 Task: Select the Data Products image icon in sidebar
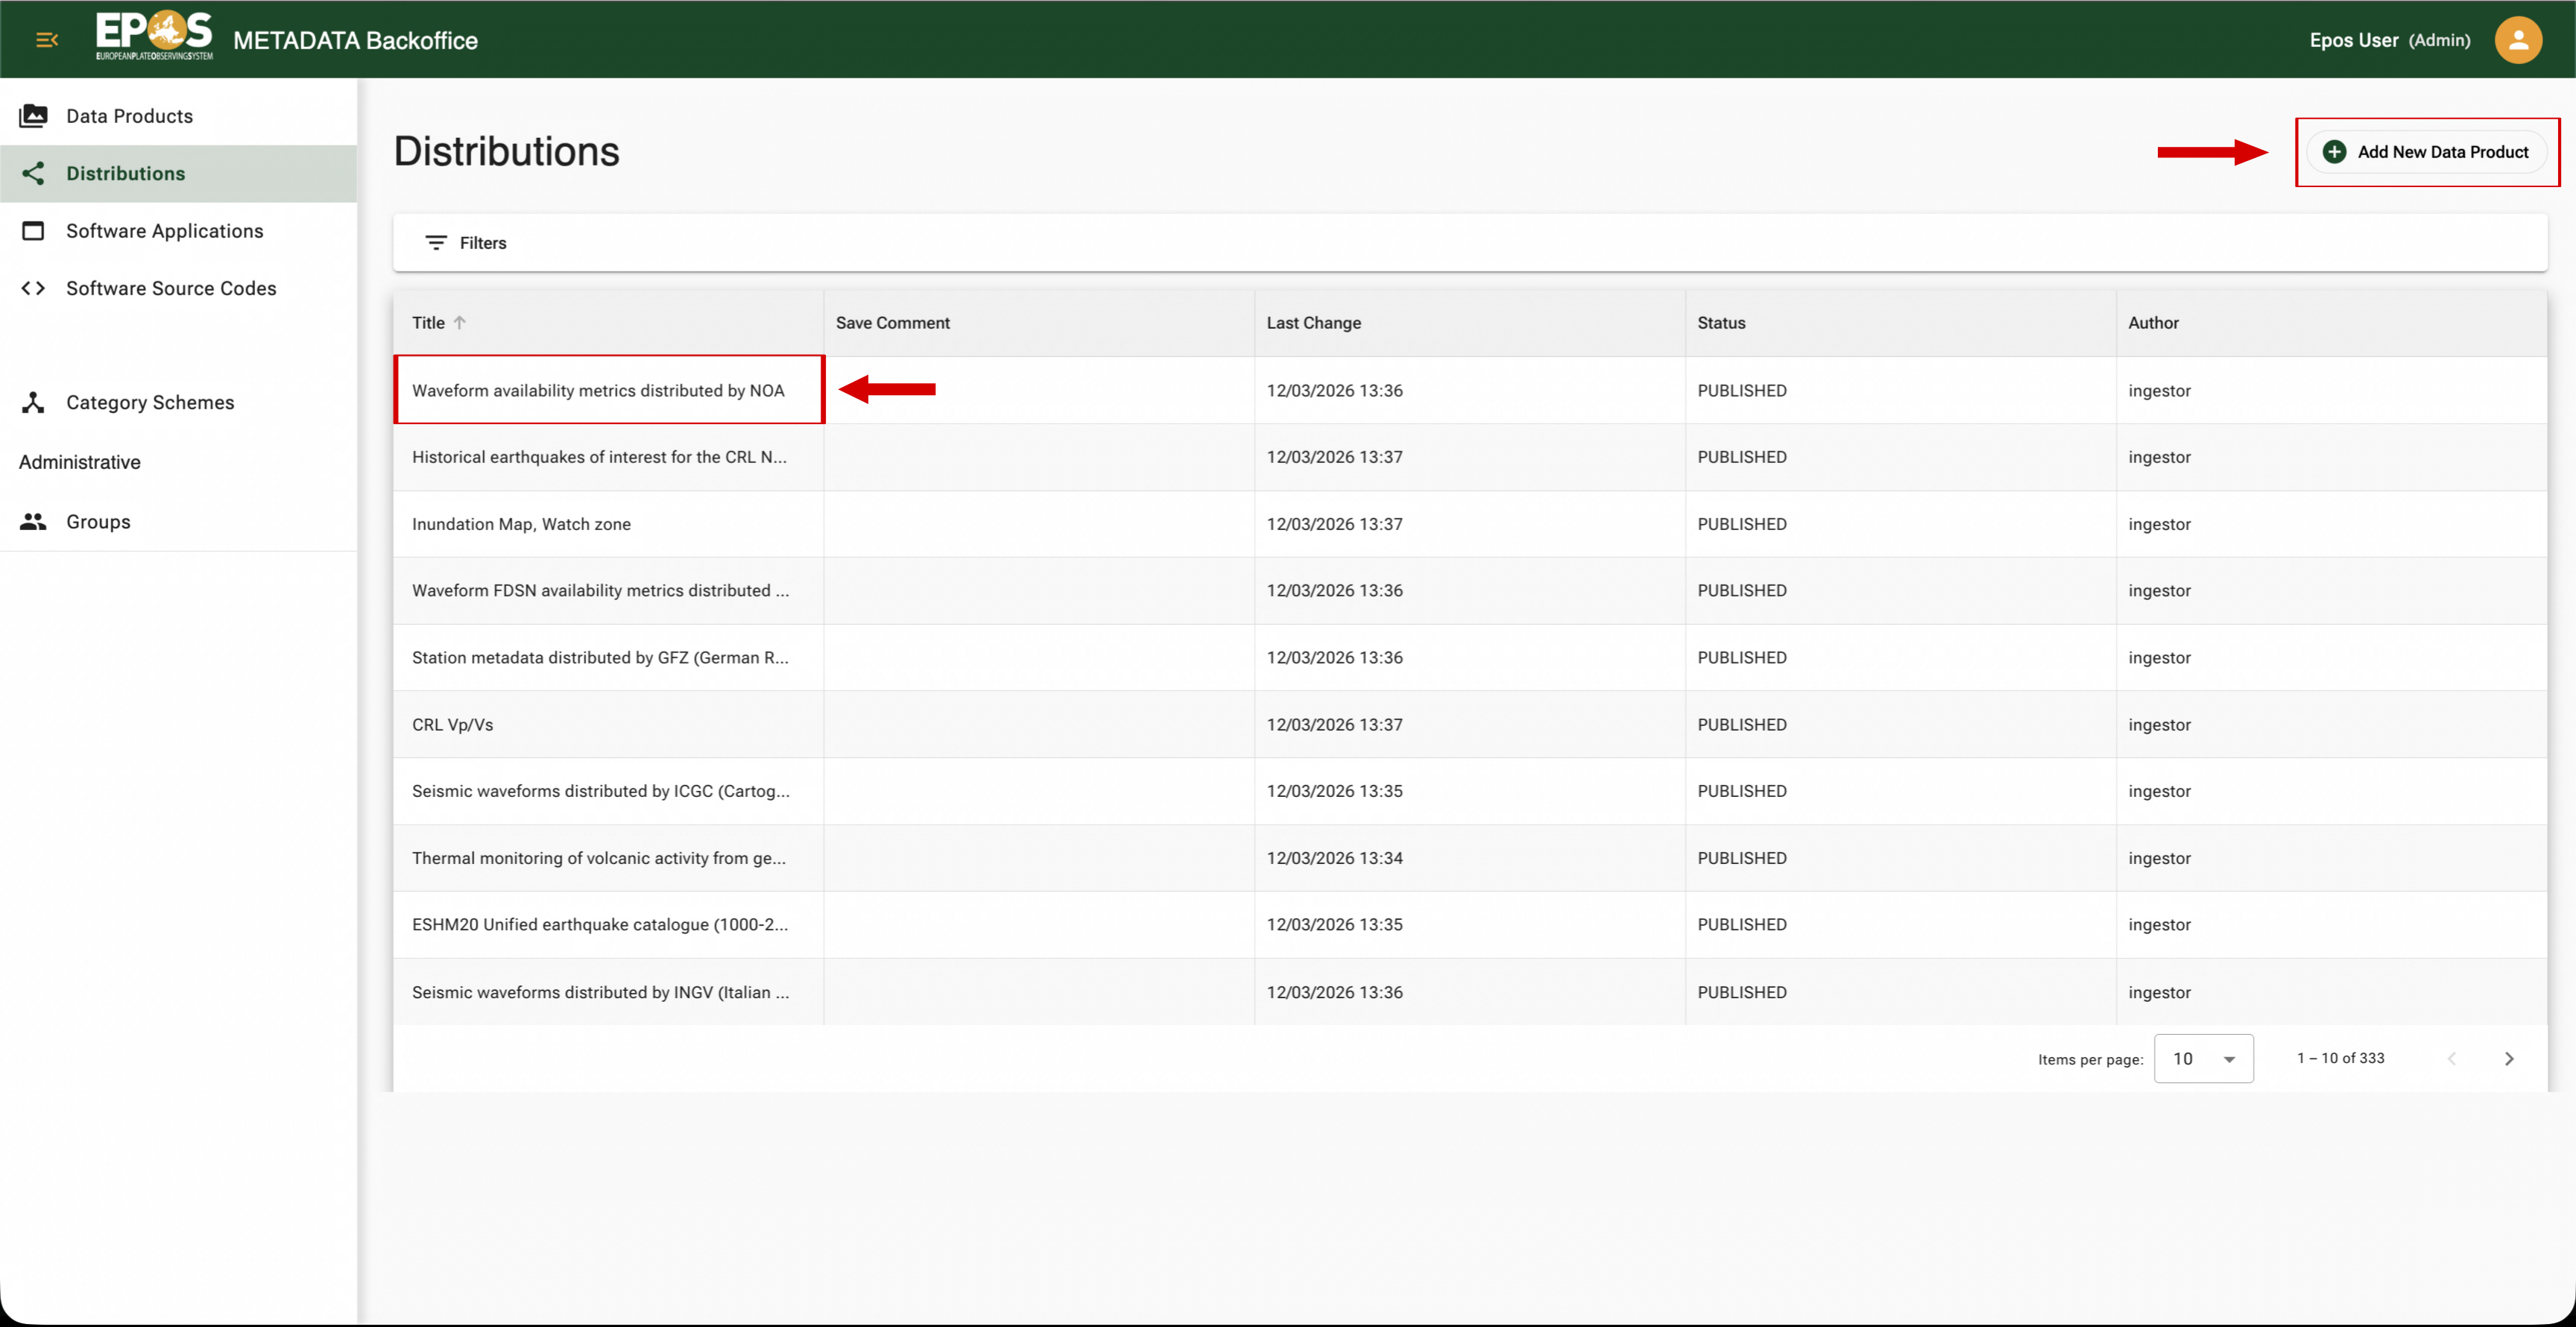pos(34,116)
